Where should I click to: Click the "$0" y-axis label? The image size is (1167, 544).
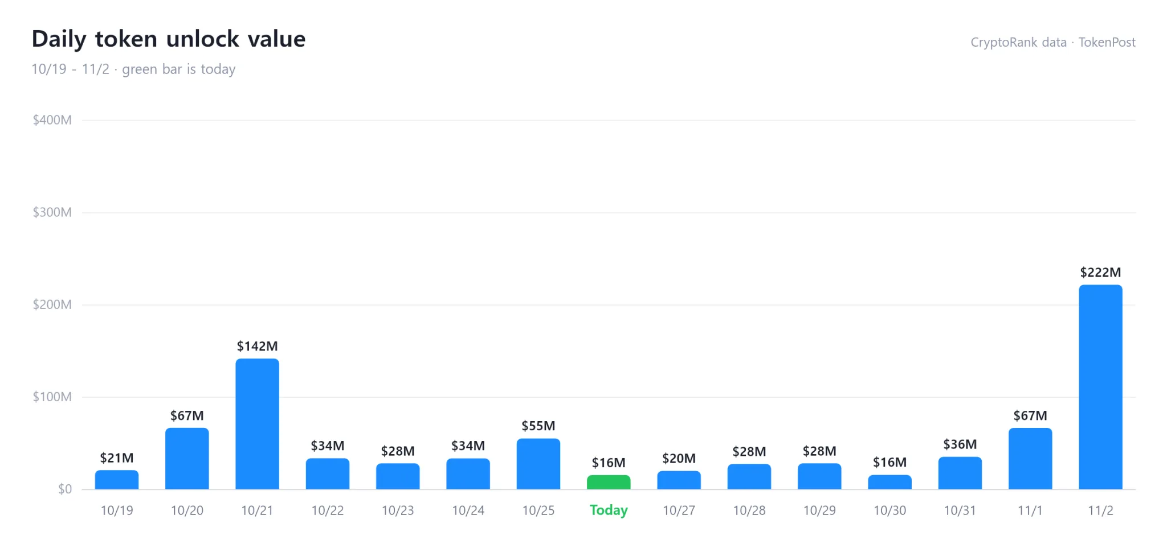pos(65,489)
